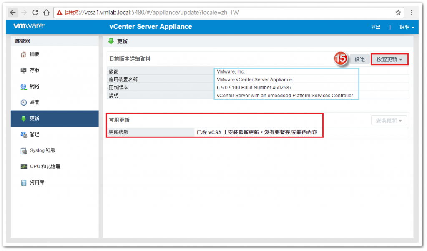Screen dimensions: 427x251
Task: Click the 設定 settings button
Action: point(359,59)
